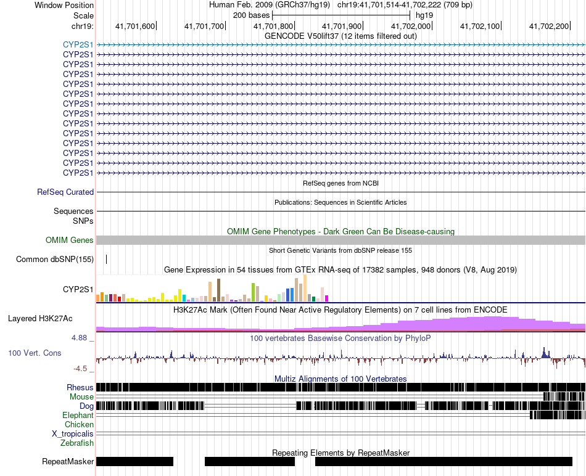Click the H3K27Ac Mark ENCODE title

(x=340, y=310)
